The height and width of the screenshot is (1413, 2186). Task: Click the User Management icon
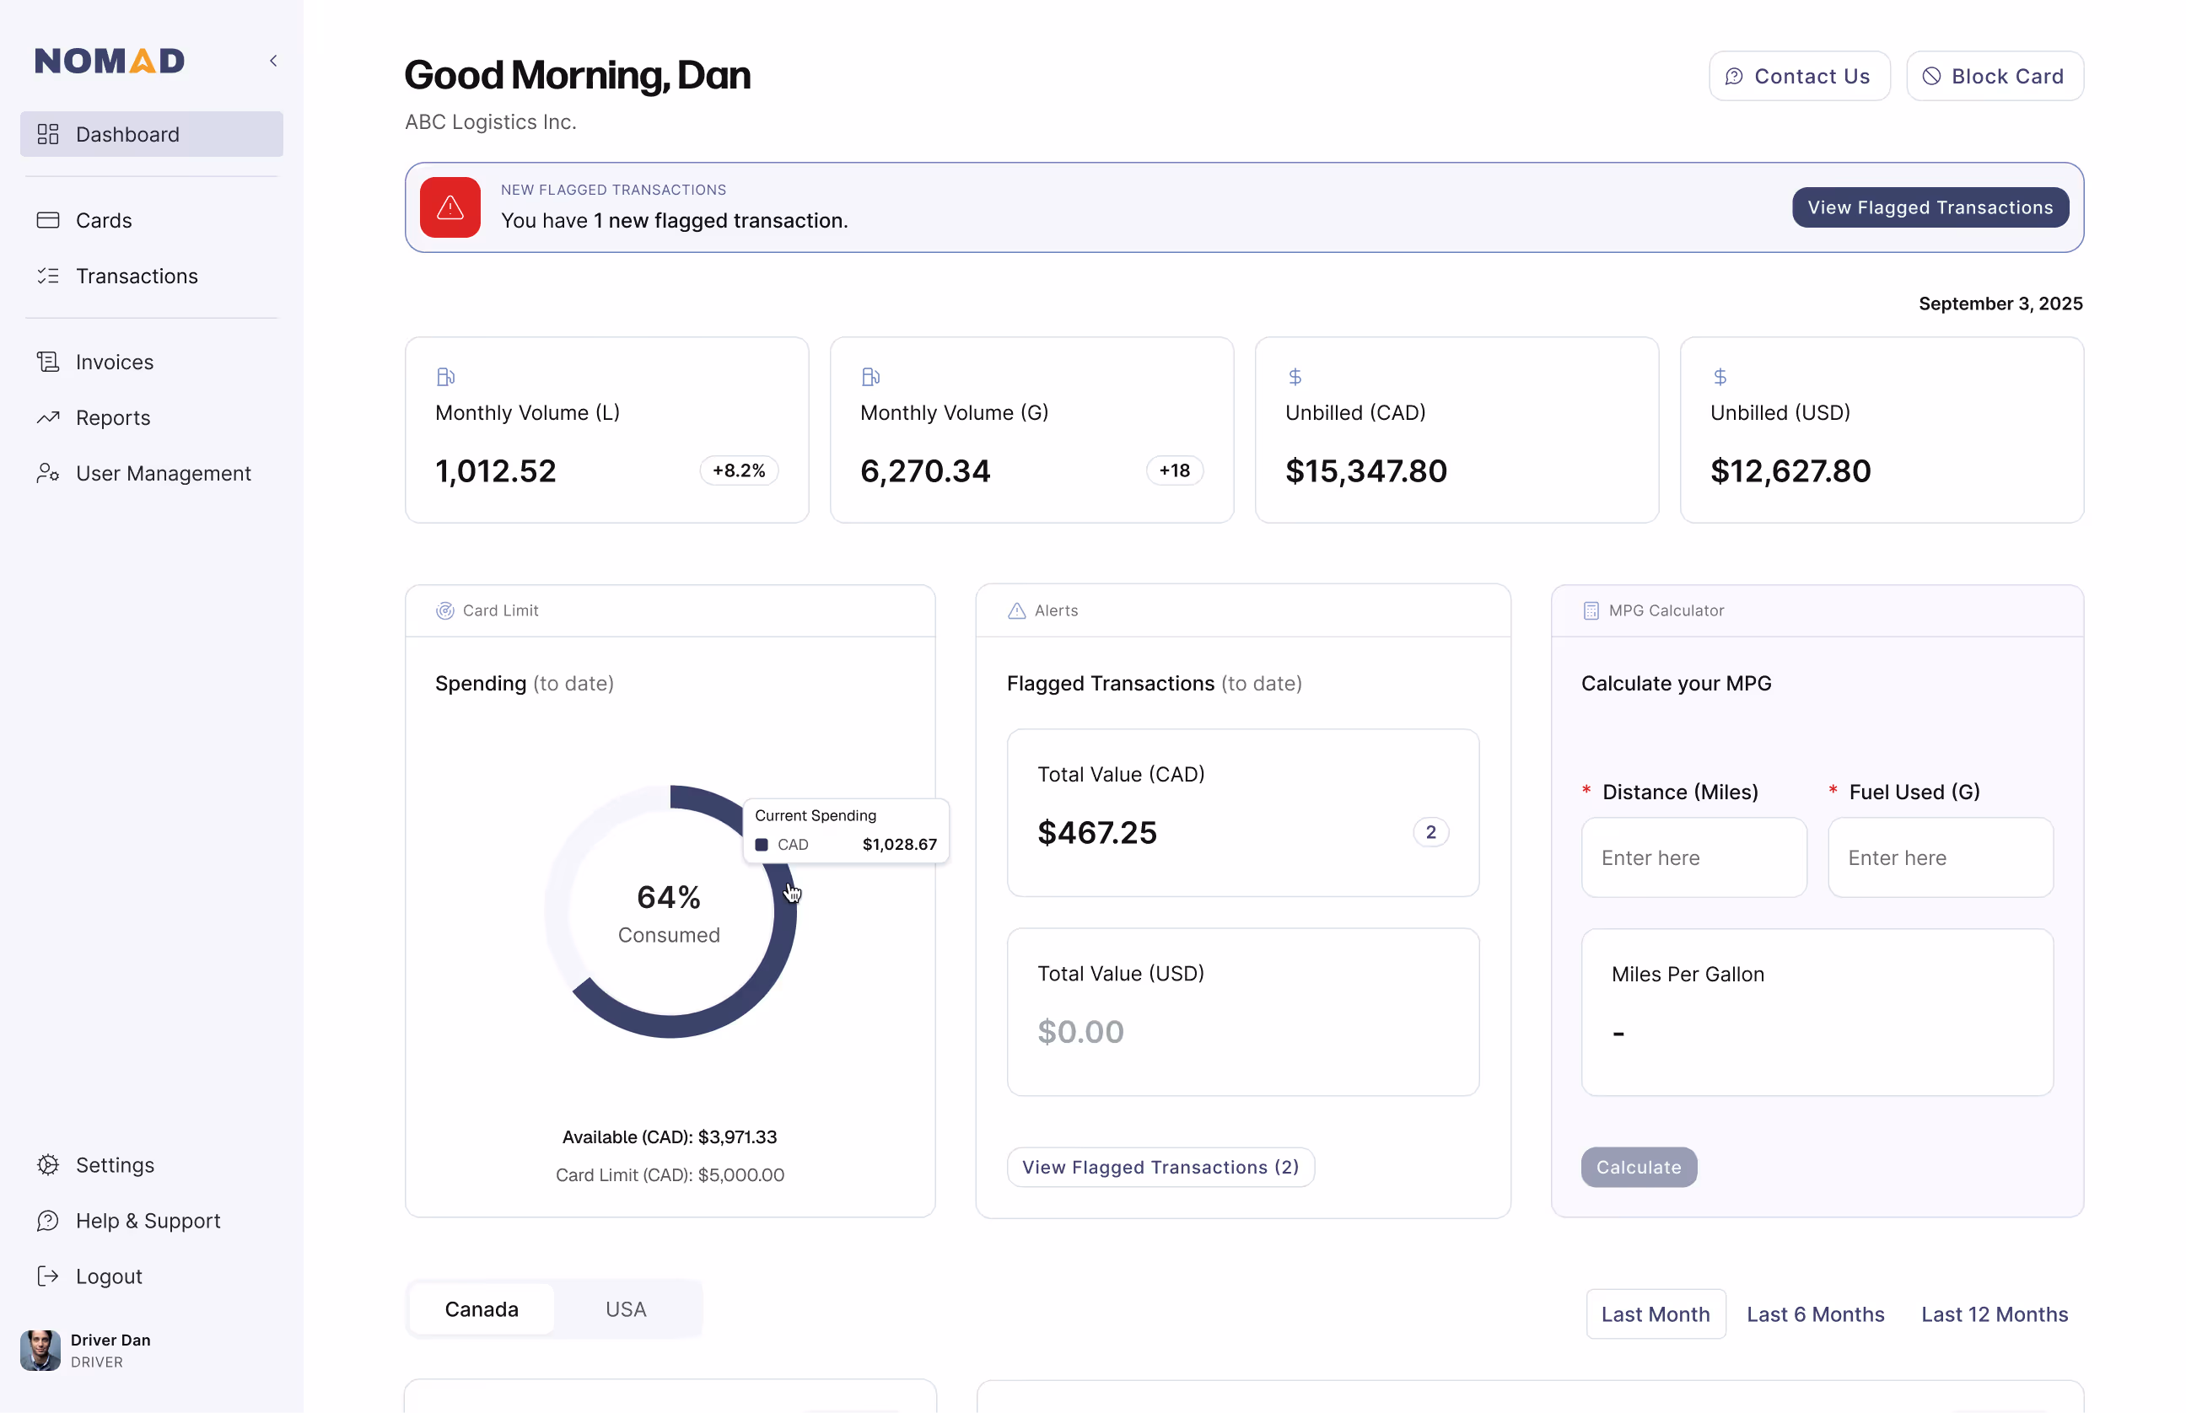pos(48,474)
